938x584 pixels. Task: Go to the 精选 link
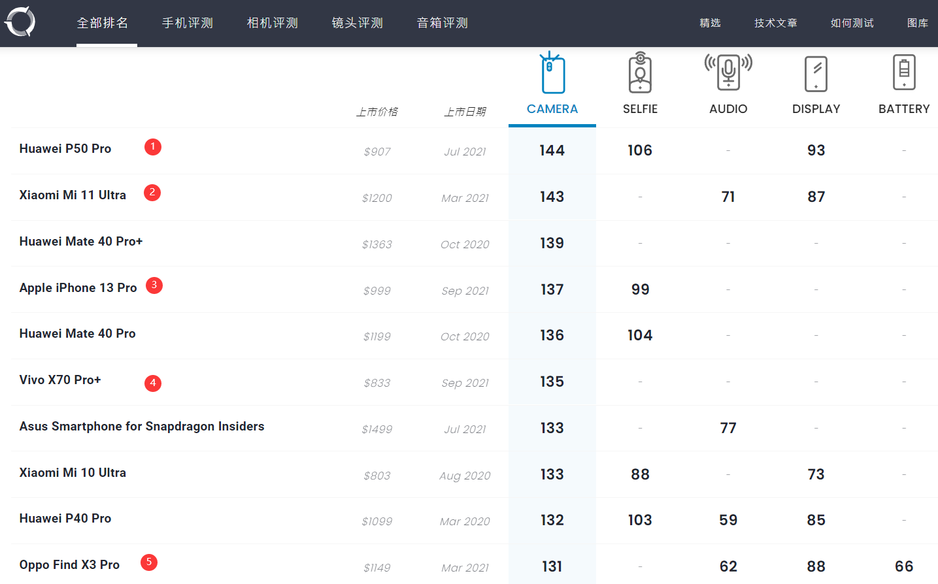[x=710, y=23]
